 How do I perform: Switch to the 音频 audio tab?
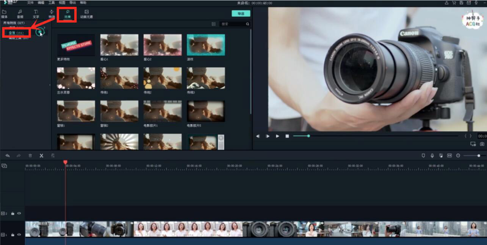(20, 14)
